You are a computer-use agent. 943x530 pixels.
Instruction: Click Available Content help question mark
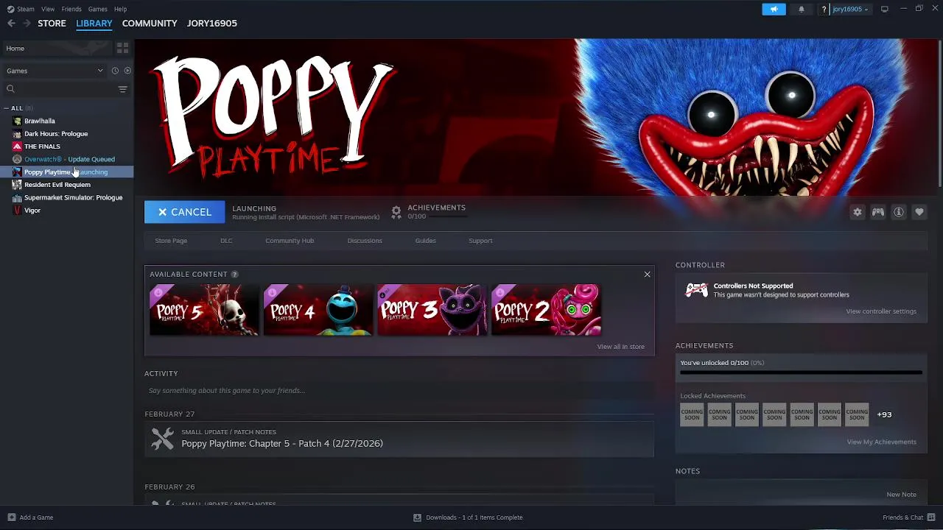tap(234, 275)
